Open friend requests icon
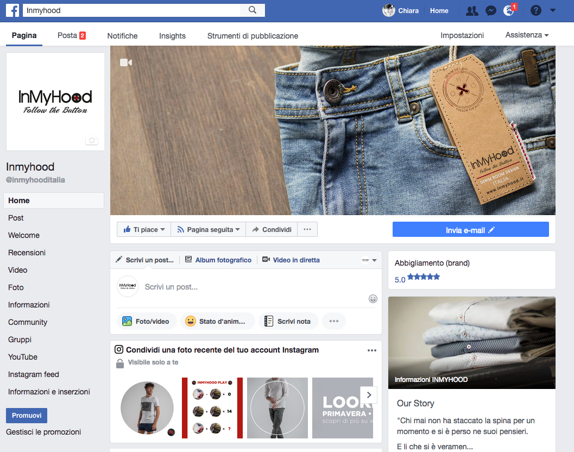Viewport: 574px width, 452px height. click(472, 11)
